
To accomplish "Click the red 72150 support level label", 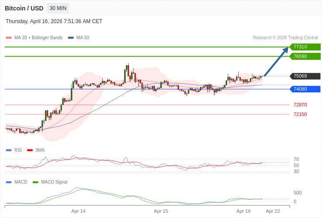I will (x=300, y=114).
